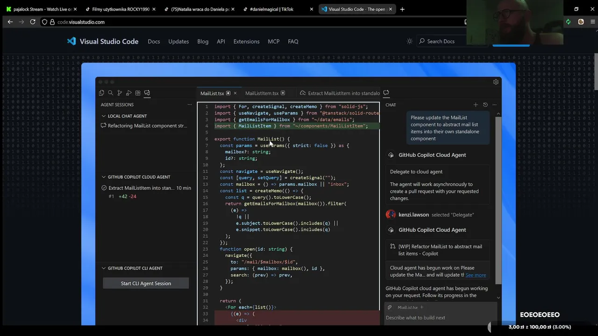Collapse the GITHUB COPILOT CLI AGENT section

pos(104,268)
